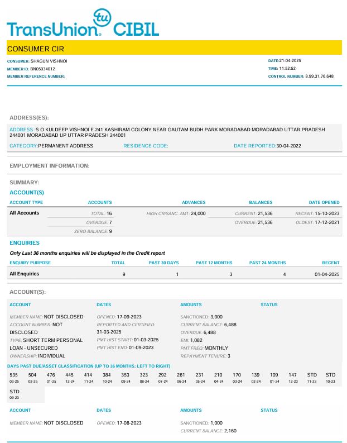Select days past due 147 for 12-23
The width and height of the screenshot is (347, 443).
tap(292, 375)
